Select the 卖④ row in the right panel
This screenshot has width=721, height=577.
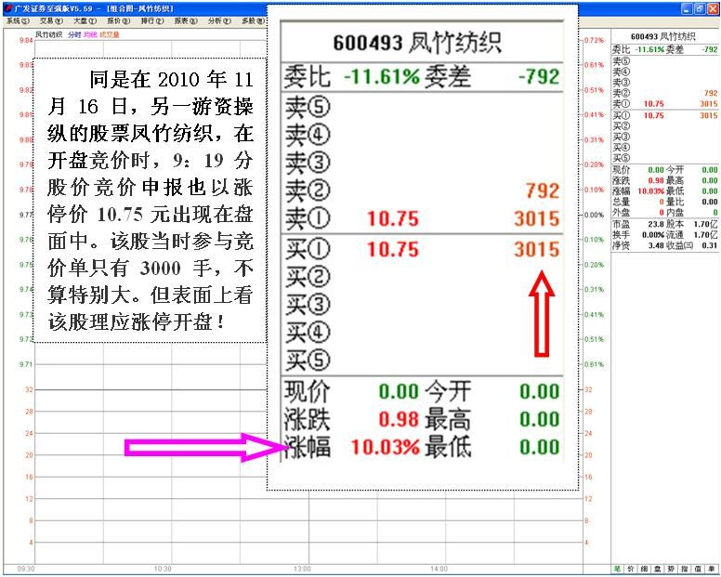coord(665,72)
